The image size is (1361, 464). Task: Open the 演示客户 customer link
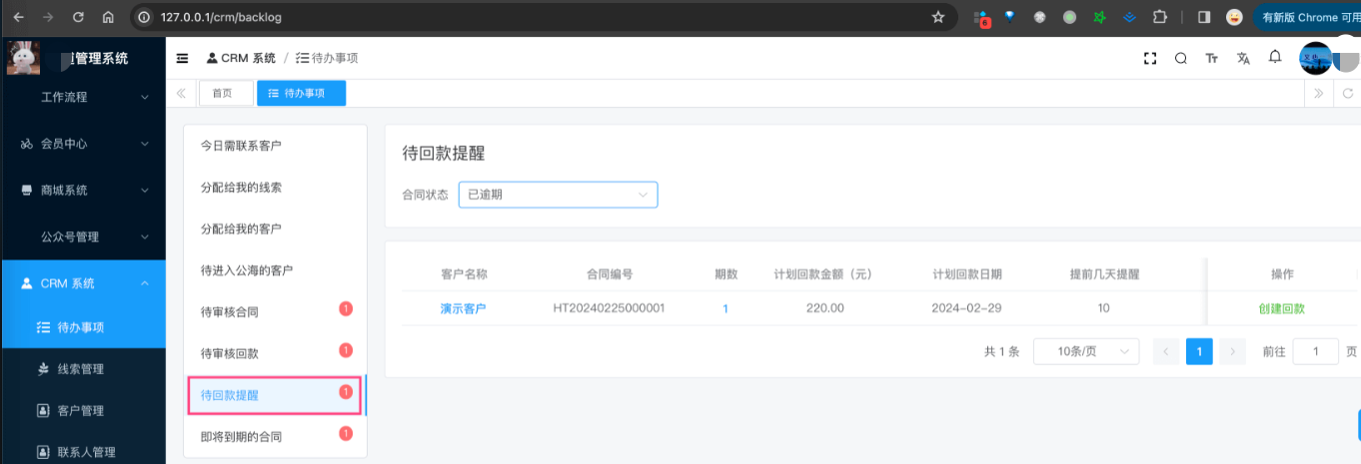(463, 308)
